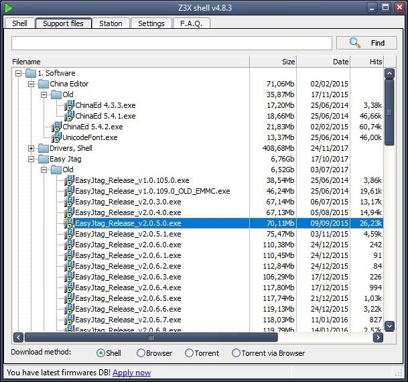Screen dimensions: 408x382
Task: Click the Drivers, Shell folder icon
Action: pos(44,148)
